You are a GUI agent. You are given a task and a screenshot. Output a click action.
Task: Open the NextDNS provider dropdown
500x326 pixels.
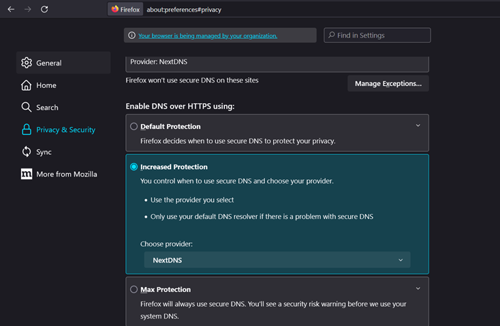[277, 260]
